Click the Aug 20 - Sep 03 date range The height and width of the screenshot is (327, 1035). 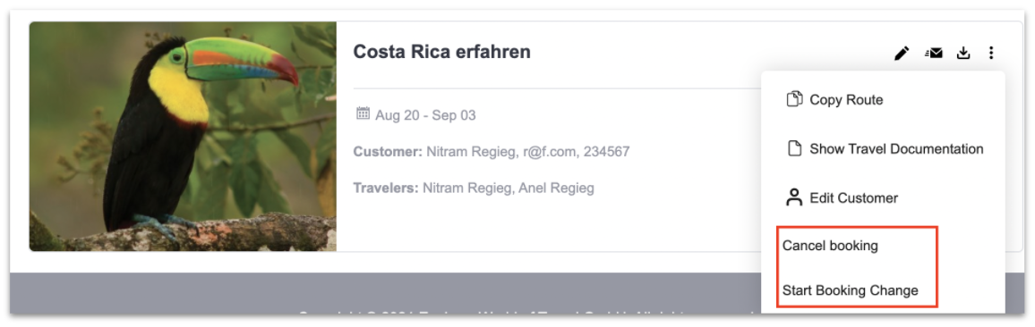coord(425,115)
